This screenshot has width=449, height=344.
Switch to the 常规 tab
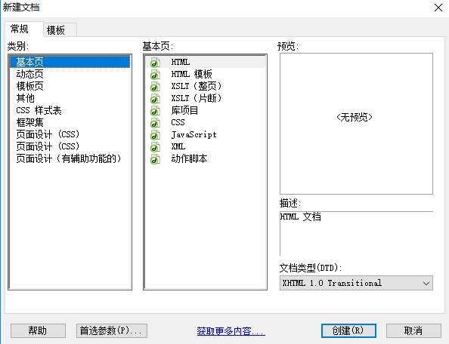20,29
